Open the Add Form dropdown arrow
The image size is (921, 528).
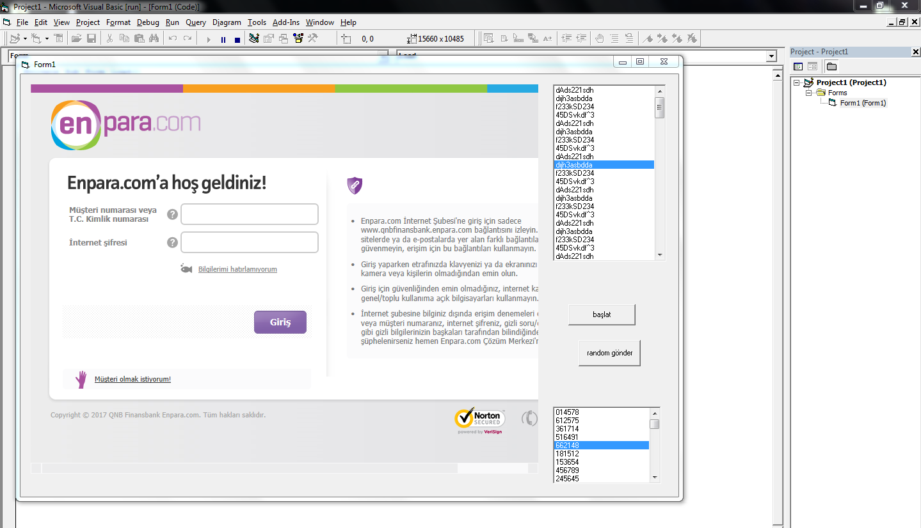(x=47, y=38)
